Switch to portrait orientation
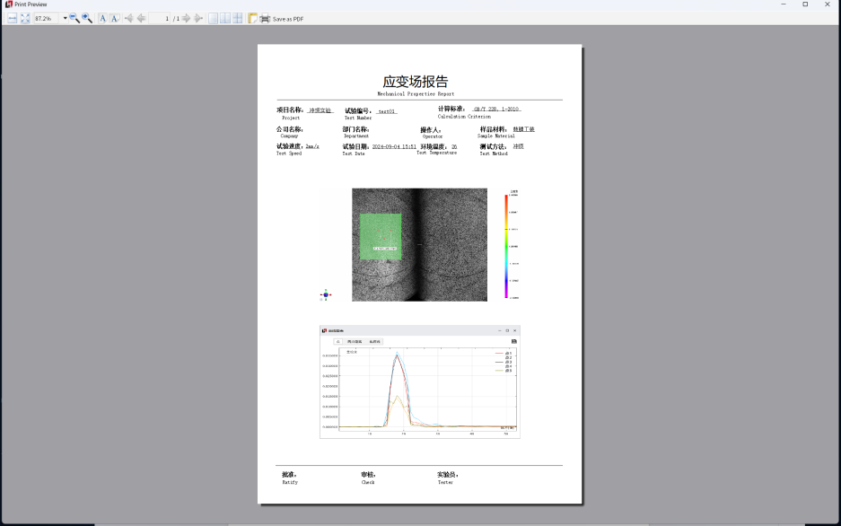Viewport: 841px width, 526px height. click(x=102, y=18)
